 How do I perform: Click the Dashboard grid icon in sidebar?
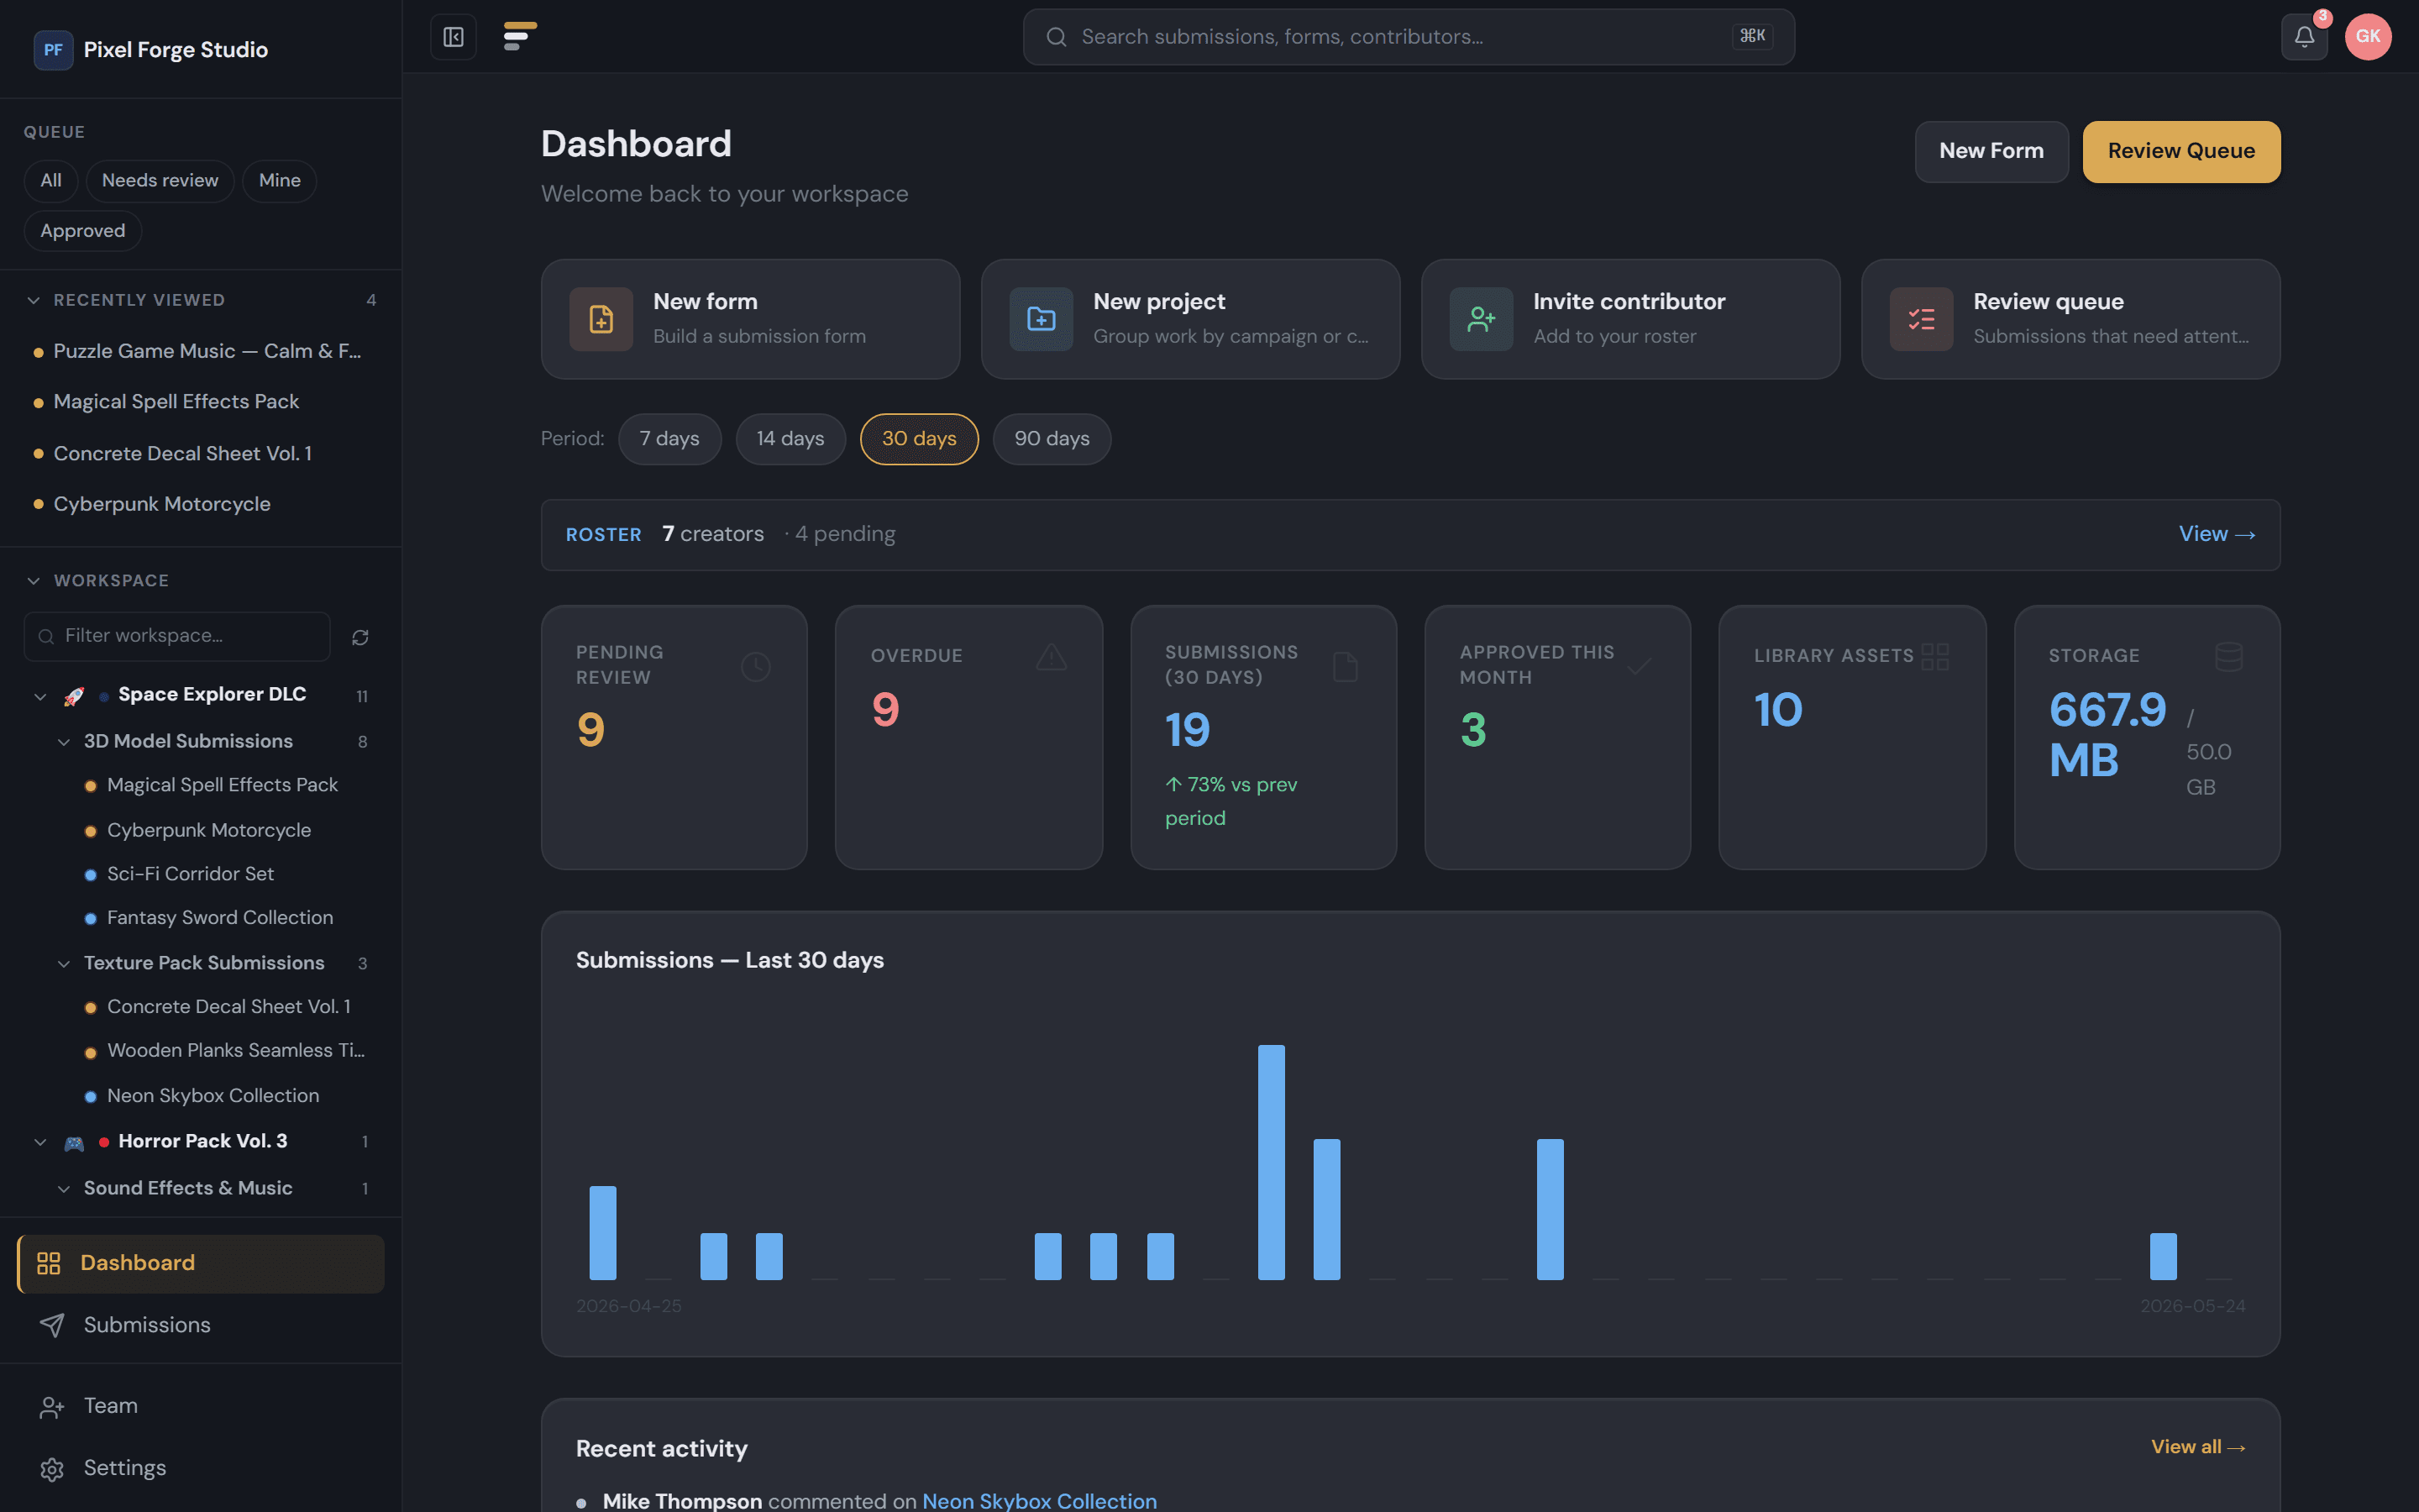click(x=49, y=1263)
